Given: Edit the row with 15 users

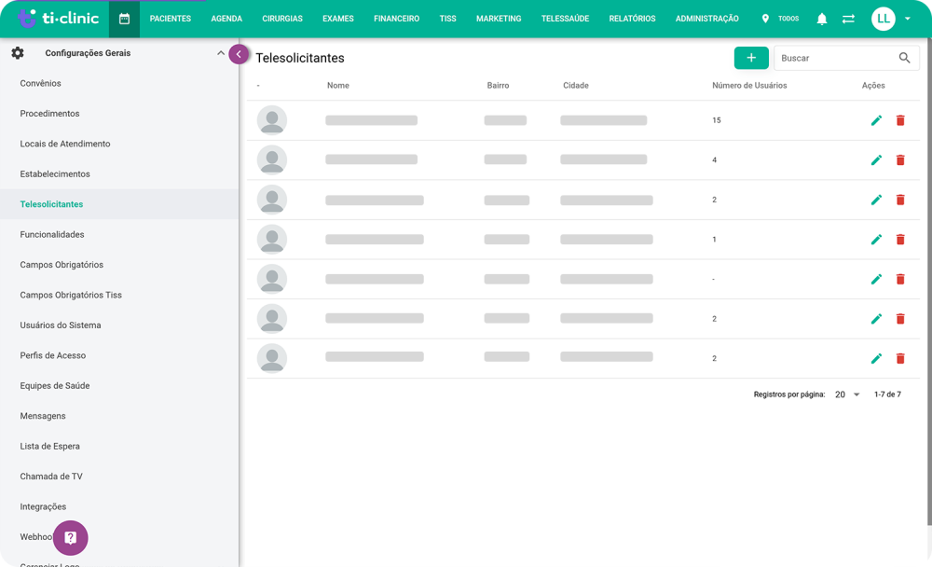Looking at the screenshot, I should (x=876, y=120).
